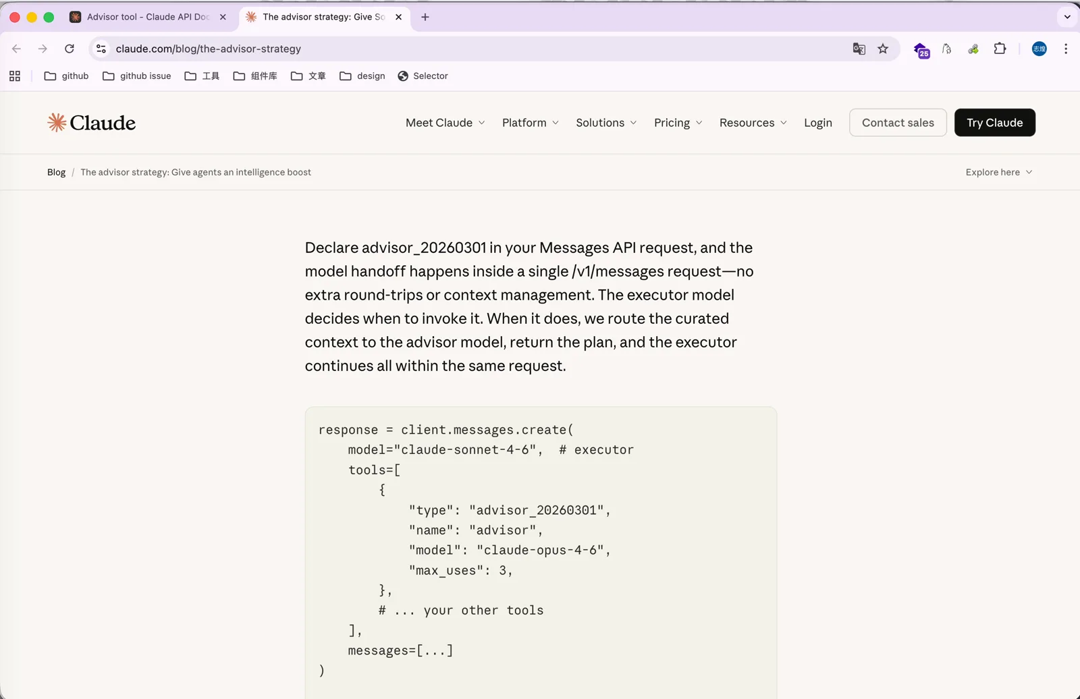The height and width of the screenshot is (699, 1080).
Task: Open the 工具 bookmarks folder
Action: 202,76
